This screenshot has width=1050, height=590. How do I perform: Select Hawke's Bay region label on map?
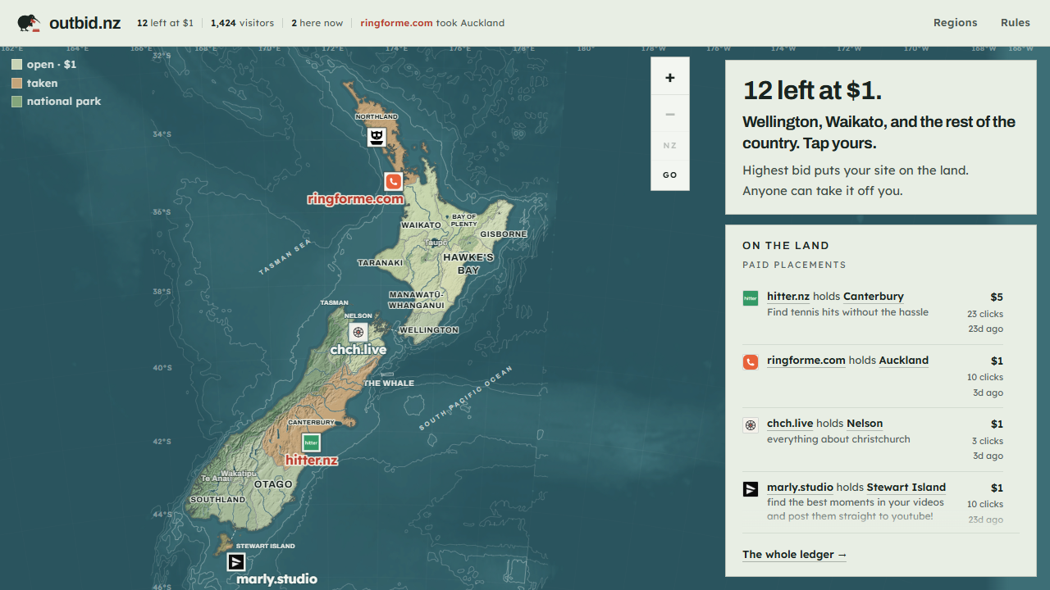point(468,264)
